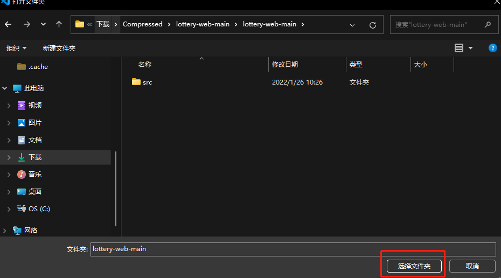
Task: Close the 打开文件夹 dialog window
Action: coord(497,2)
